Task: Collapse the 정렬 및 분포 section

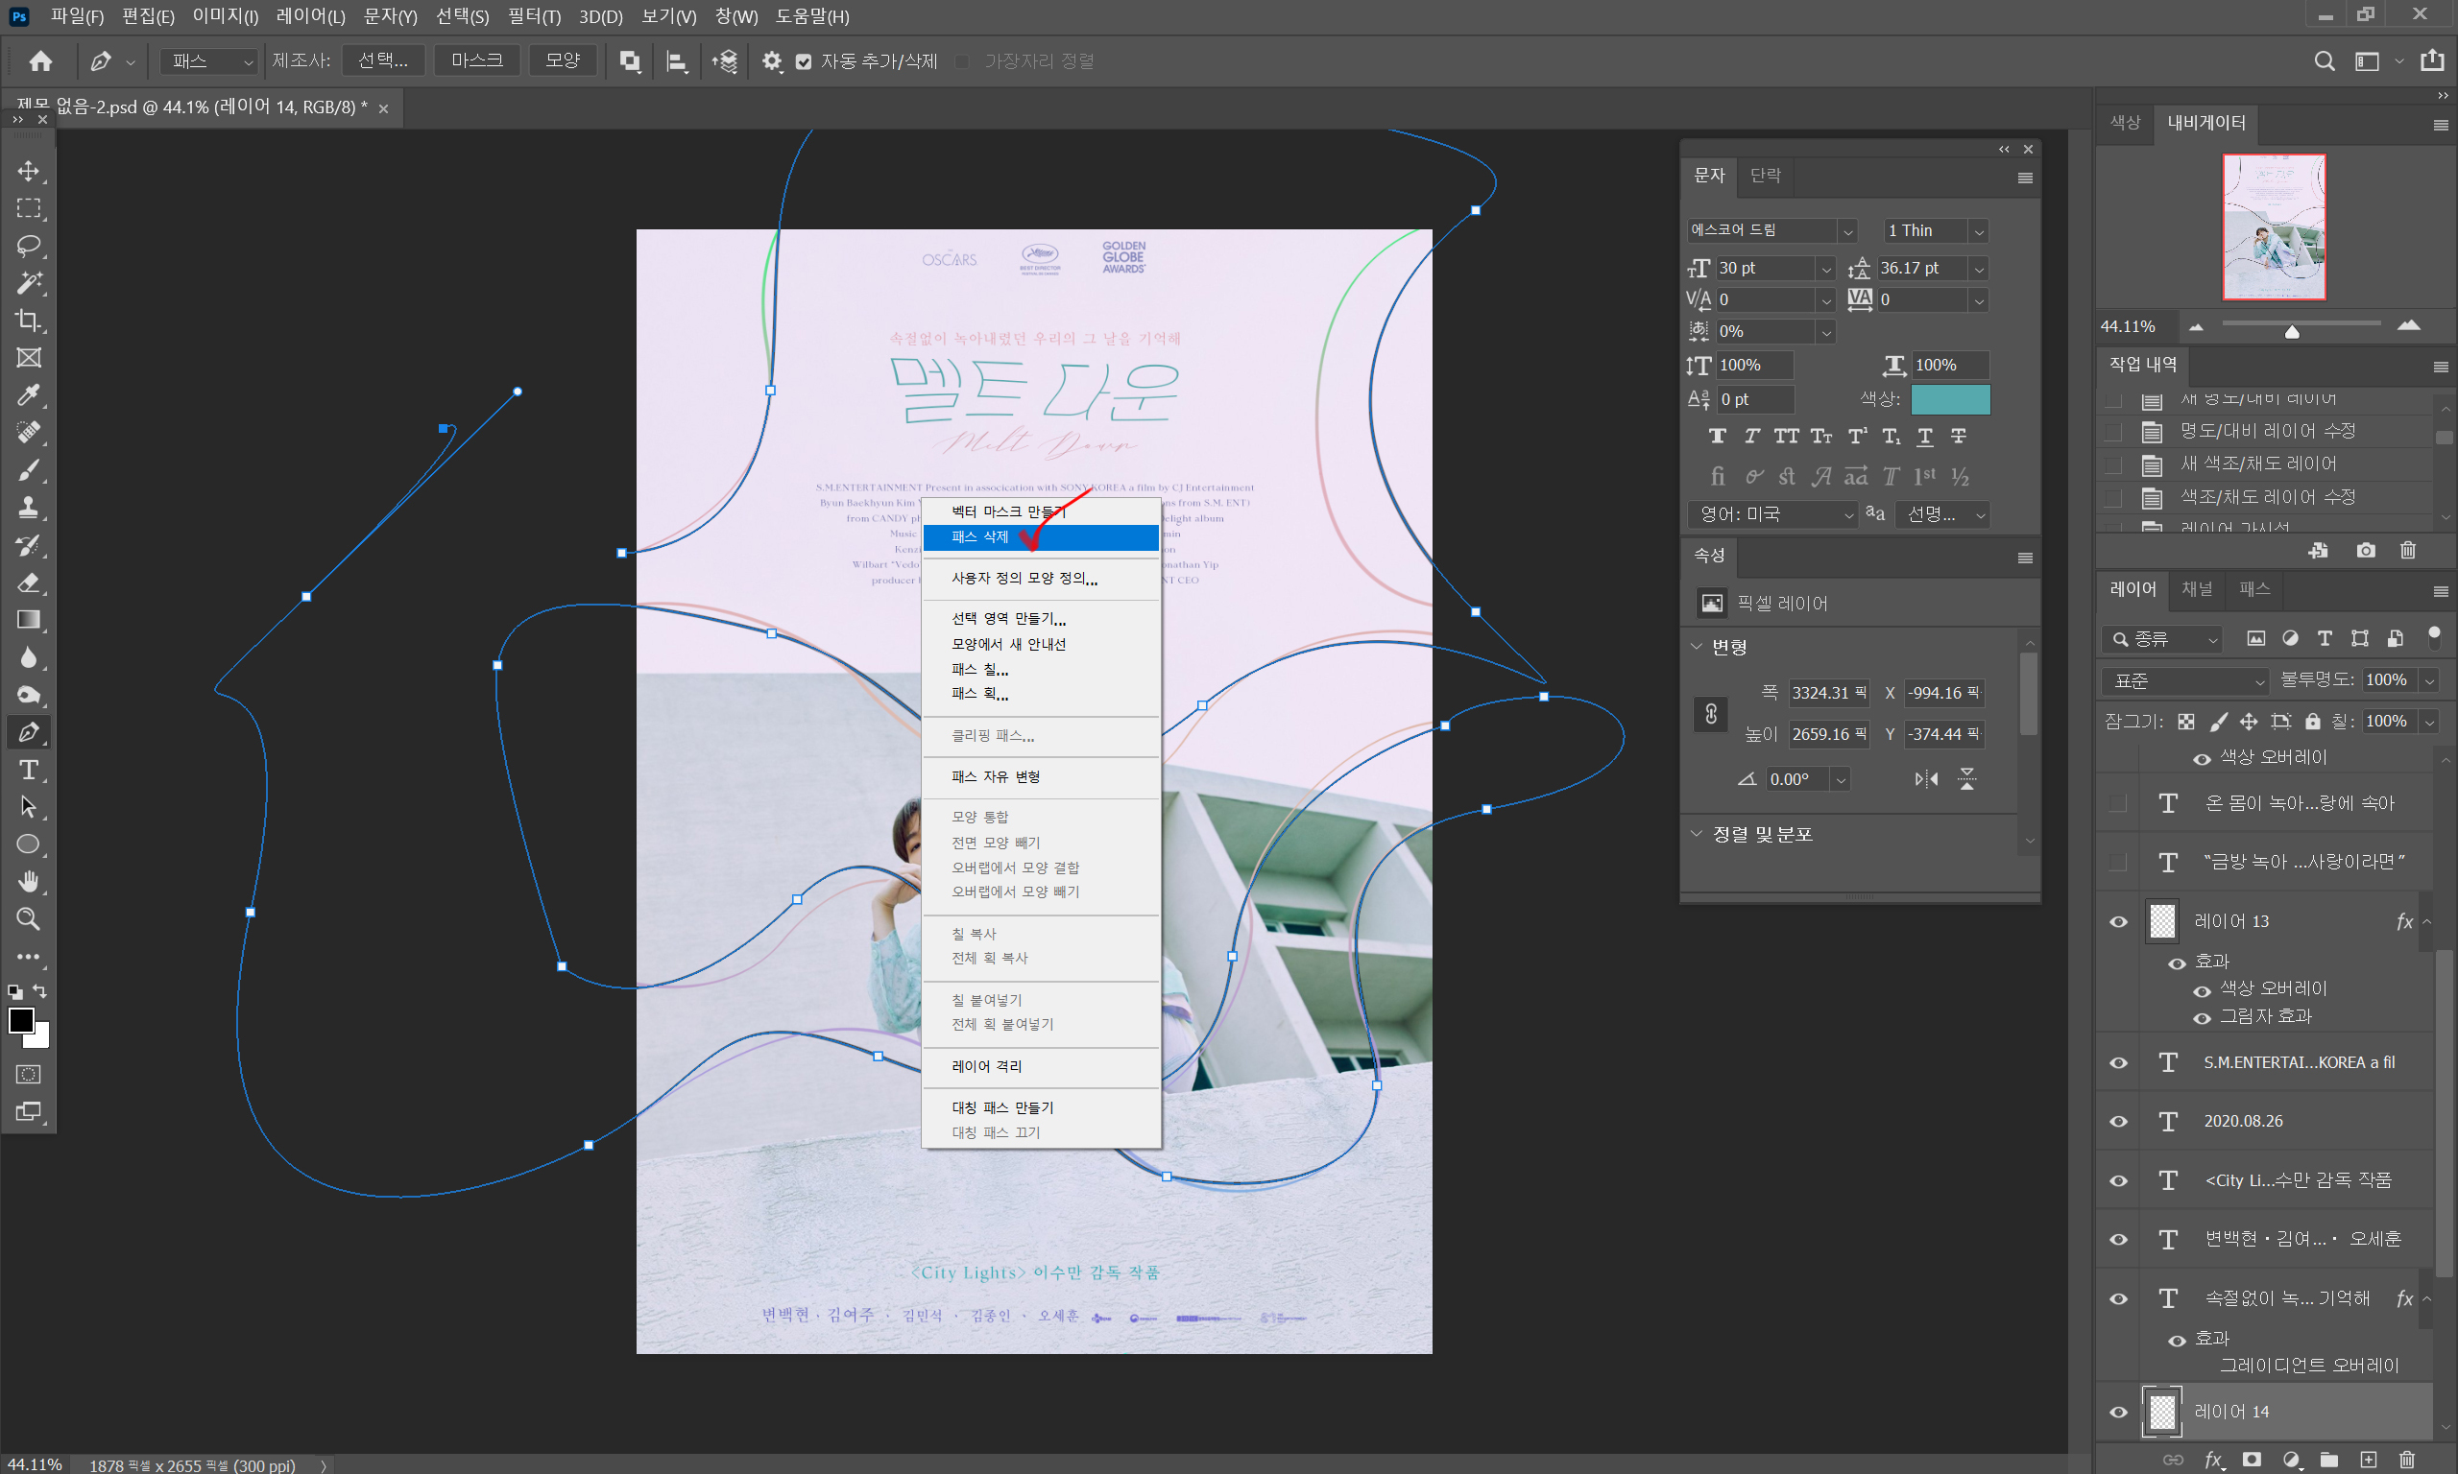Action: coord(1696,833)
